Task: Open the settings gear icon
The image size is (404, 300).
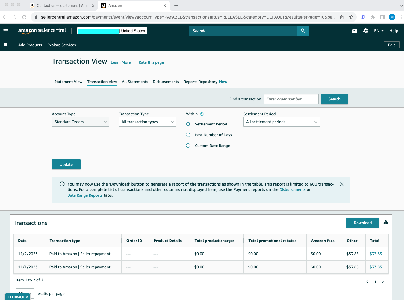Action: pyautogui.click(x=365, y=31)
